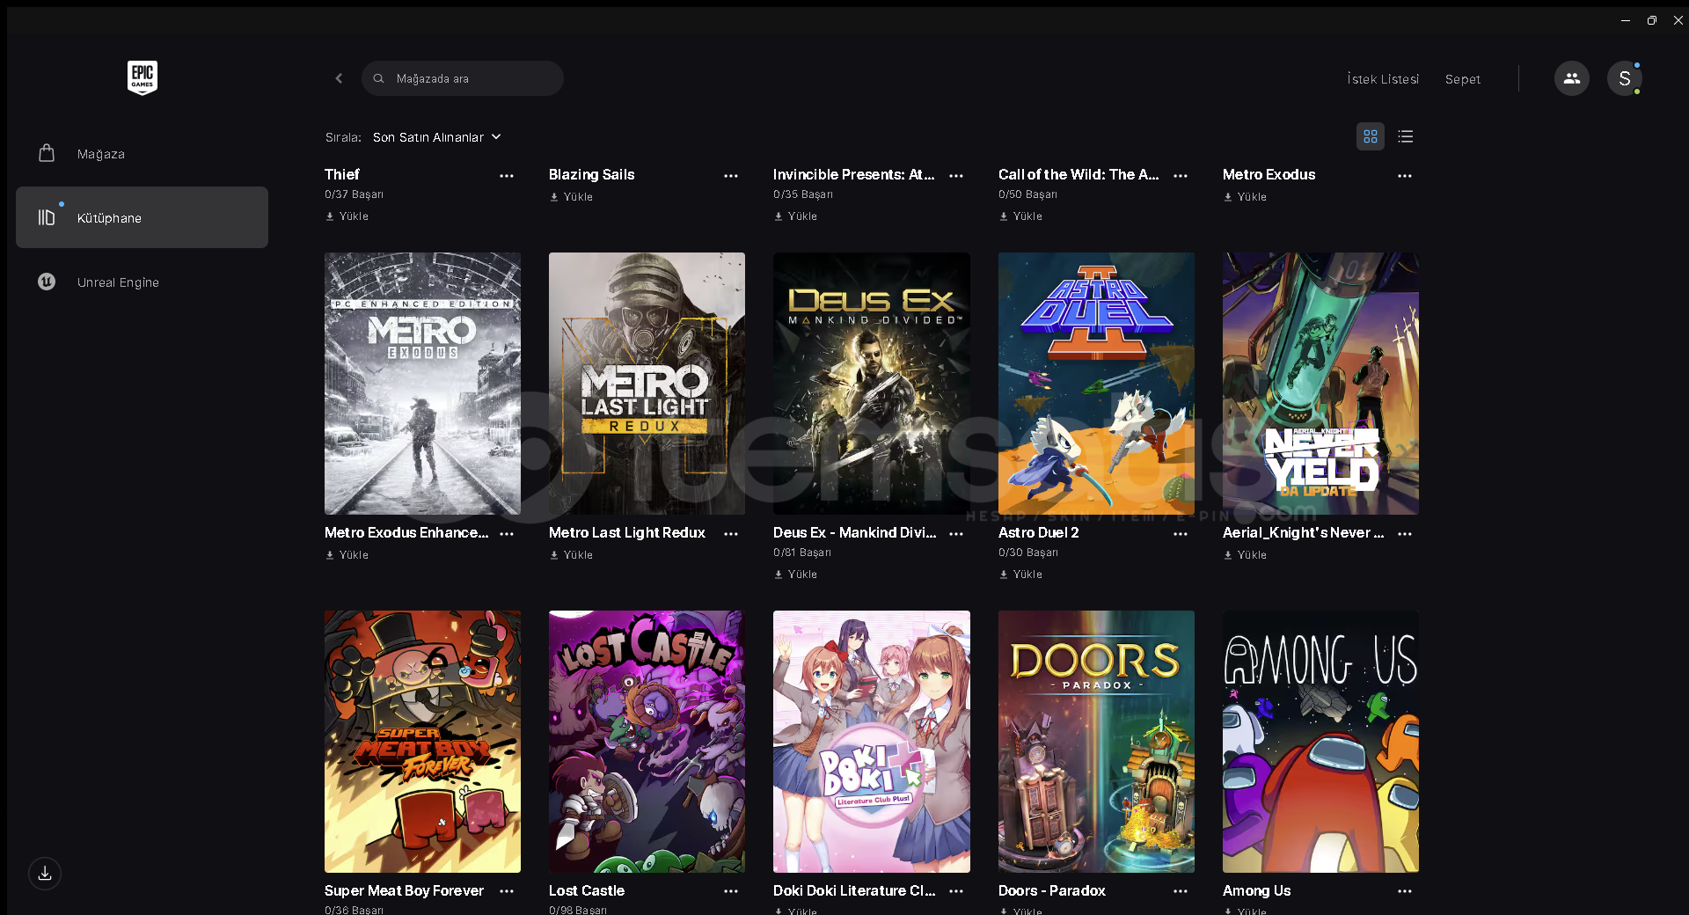
Task: Click the Lost Castle title text
Action: (587, 890)
